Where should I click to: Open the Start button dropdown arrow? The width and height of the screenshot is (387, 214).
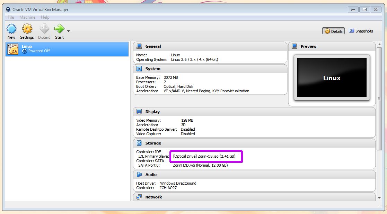[68, 31]
